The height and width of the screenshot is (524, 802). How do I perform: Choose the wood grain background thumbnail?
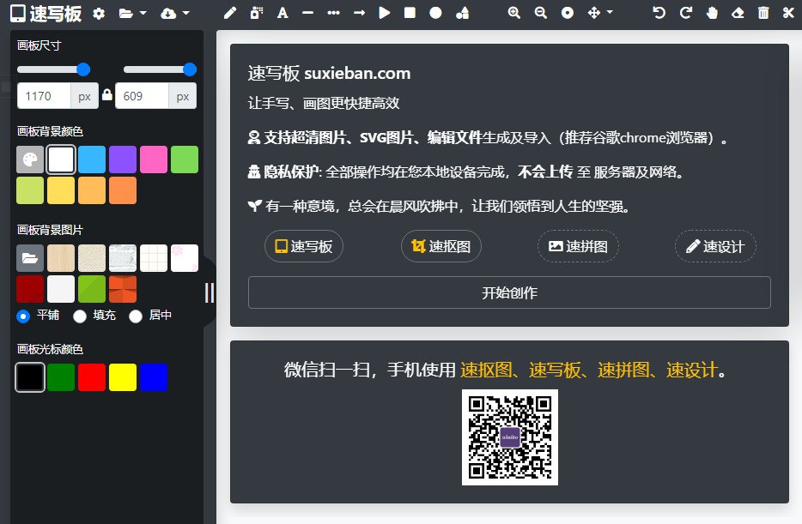coord(61,258)
